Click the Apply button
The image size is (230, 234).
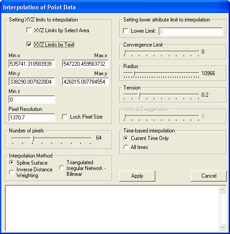coord(137,176)
